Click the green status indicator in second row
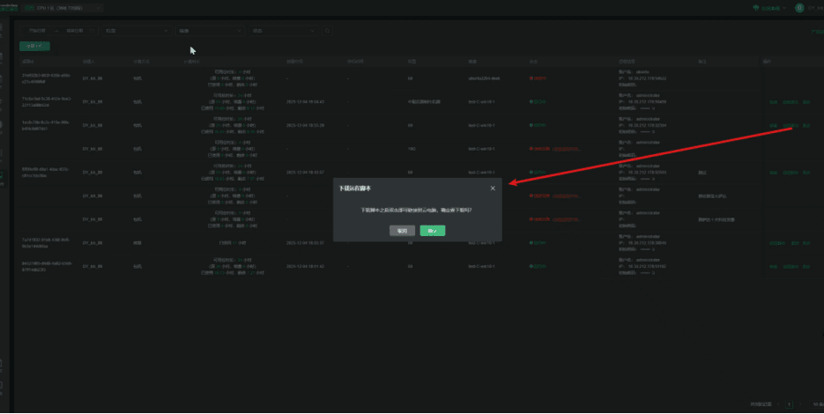 538,102
